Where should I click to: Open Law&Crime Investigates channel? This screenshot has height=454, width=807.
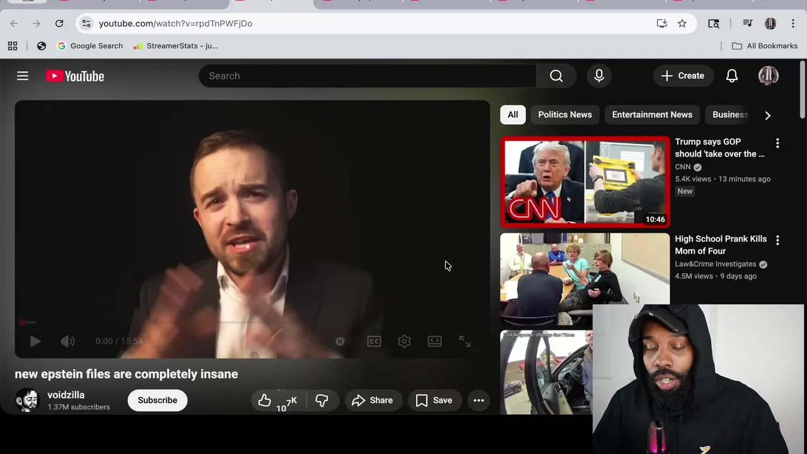coord(716,264)
